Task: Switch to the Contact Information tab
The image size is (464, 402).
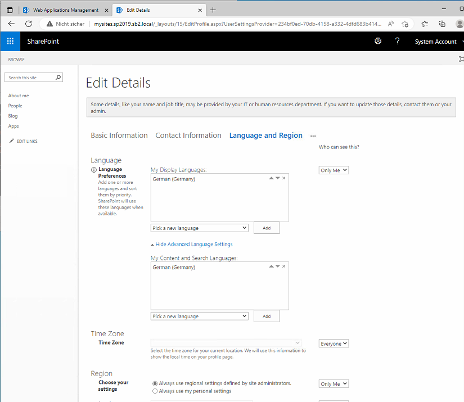Action: (188, 135)
